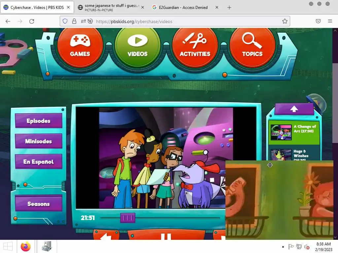Open the Seasons filter
The width and height of the screenshot is (338, 253).
(x=39, y=204)
